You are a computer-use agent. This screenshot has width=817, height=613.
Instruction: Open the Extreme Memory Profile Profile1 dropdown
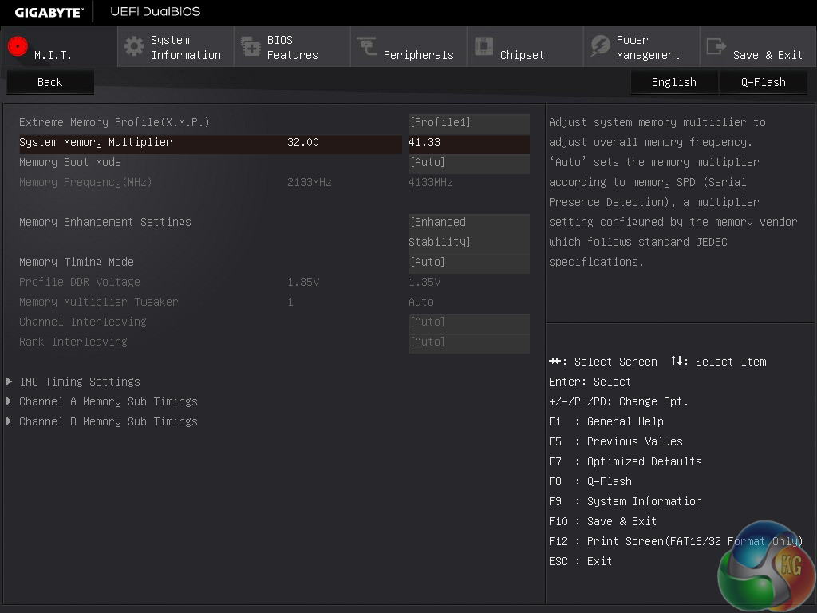pos(468,123)
